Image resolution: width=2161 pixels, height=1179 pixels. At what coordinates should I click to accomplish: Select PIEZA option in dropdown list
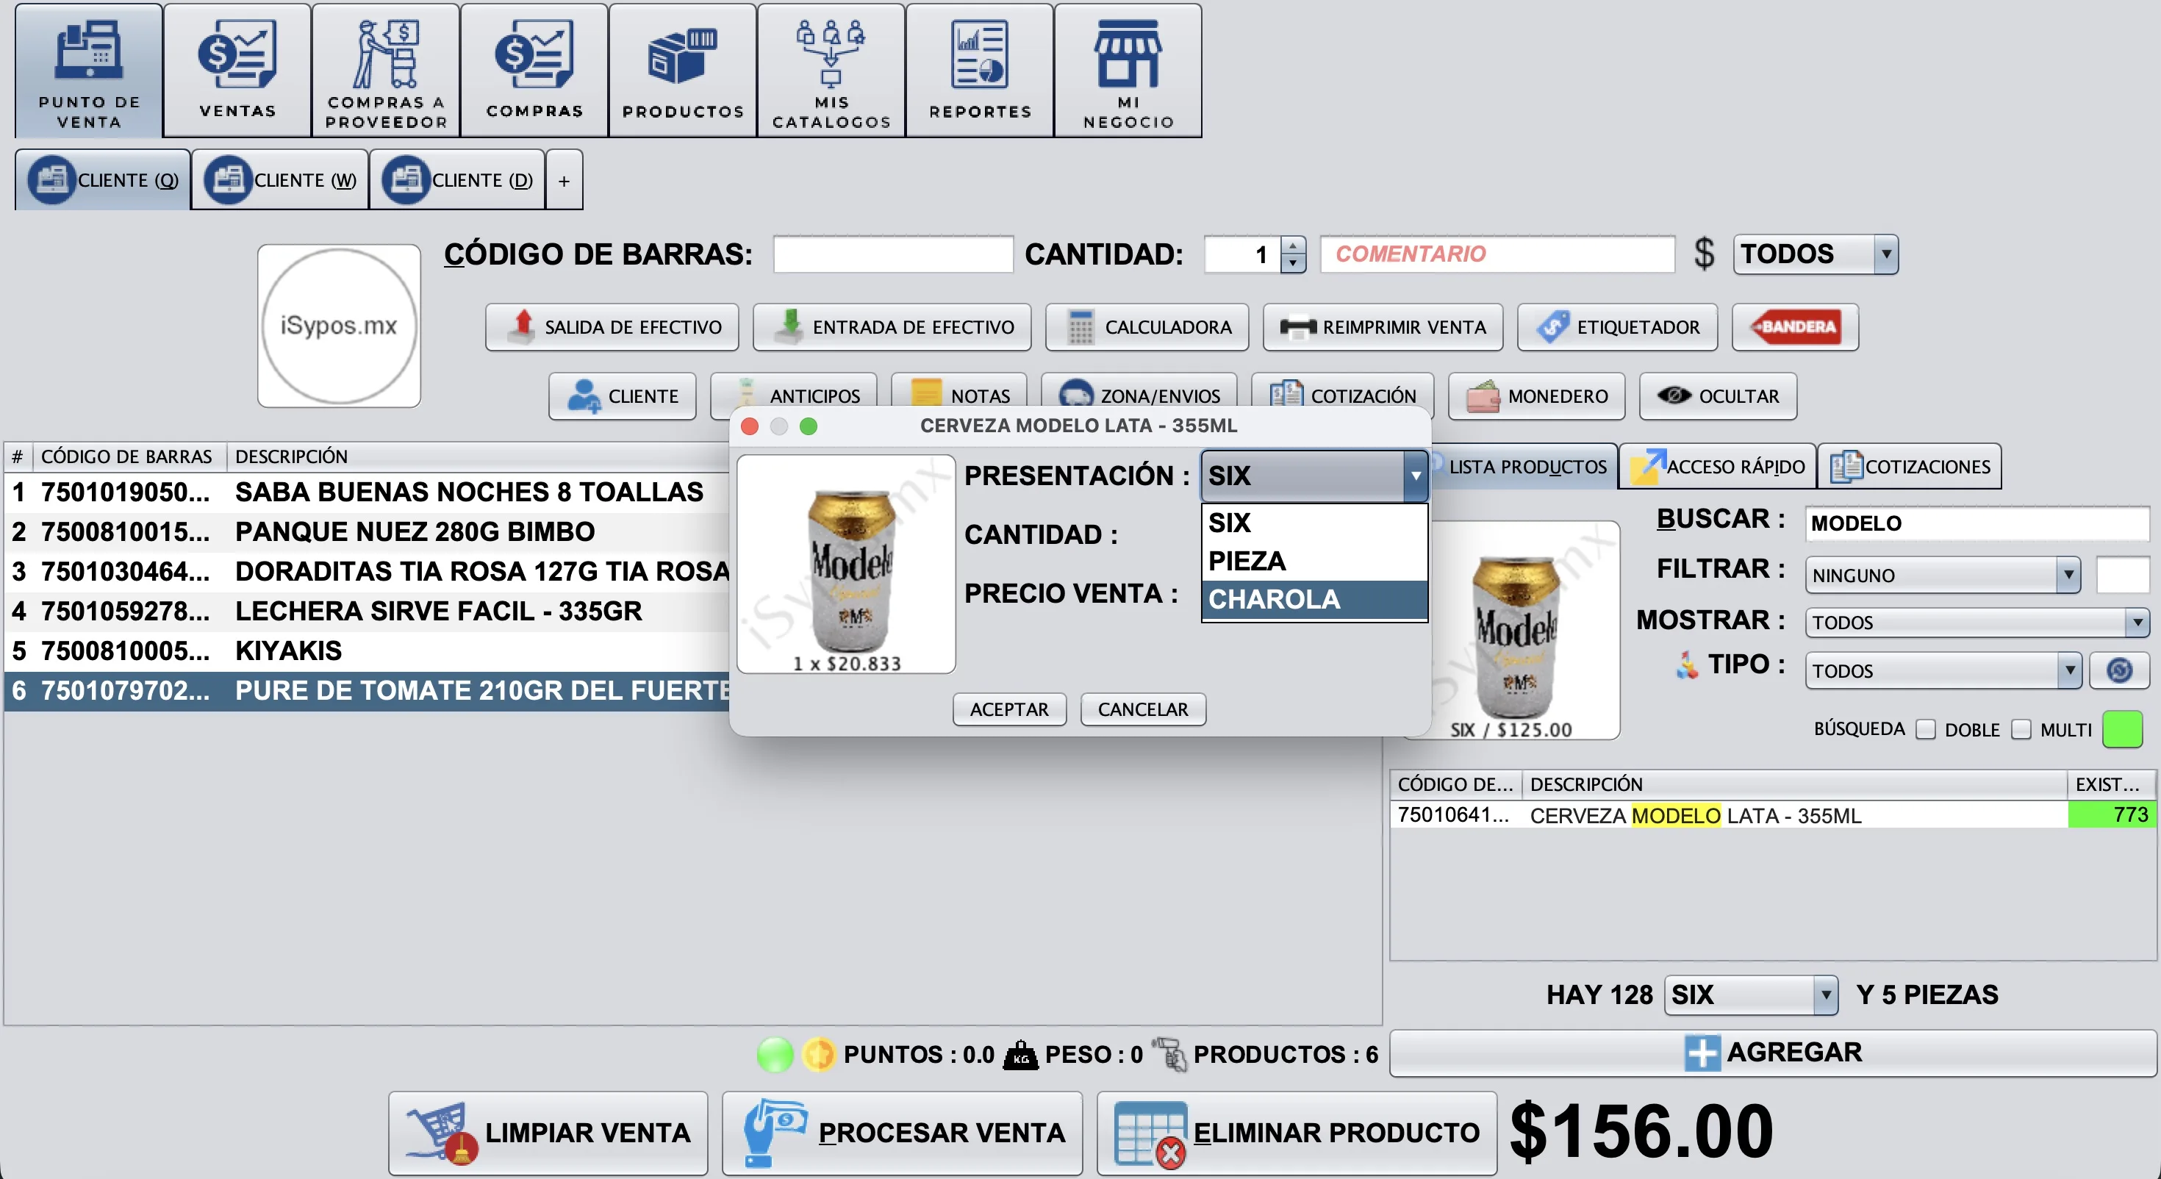tap(1314, 562)
